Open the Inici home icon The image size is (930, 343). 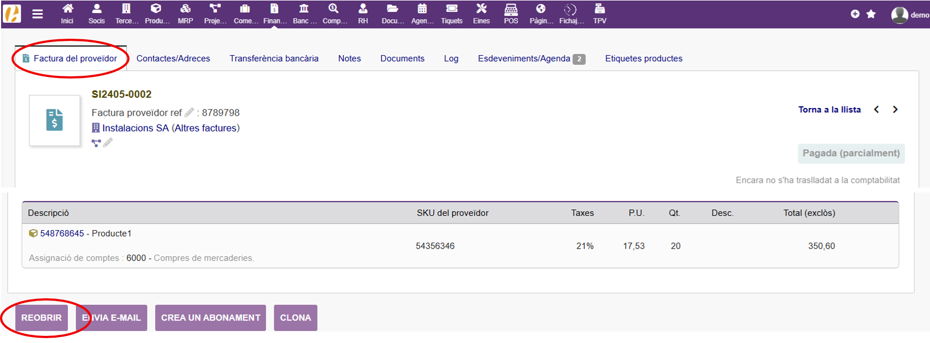(67, 14)
